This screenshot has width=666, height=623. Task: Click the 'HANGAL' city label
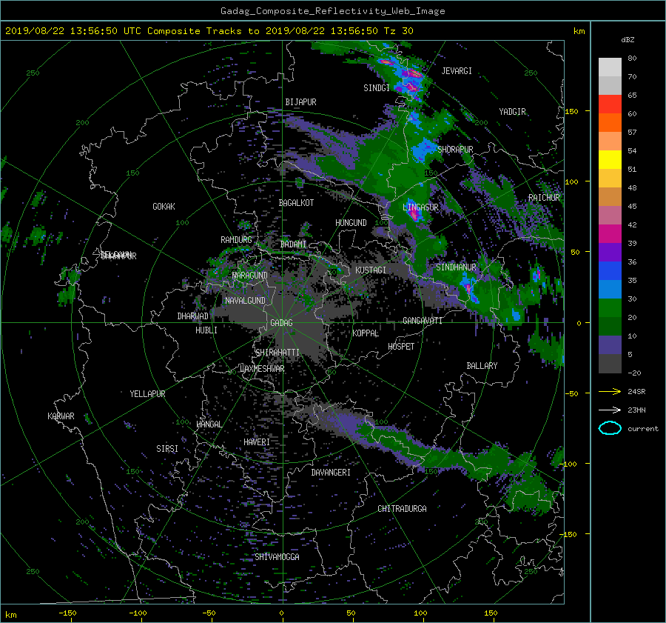pos(209,424)
